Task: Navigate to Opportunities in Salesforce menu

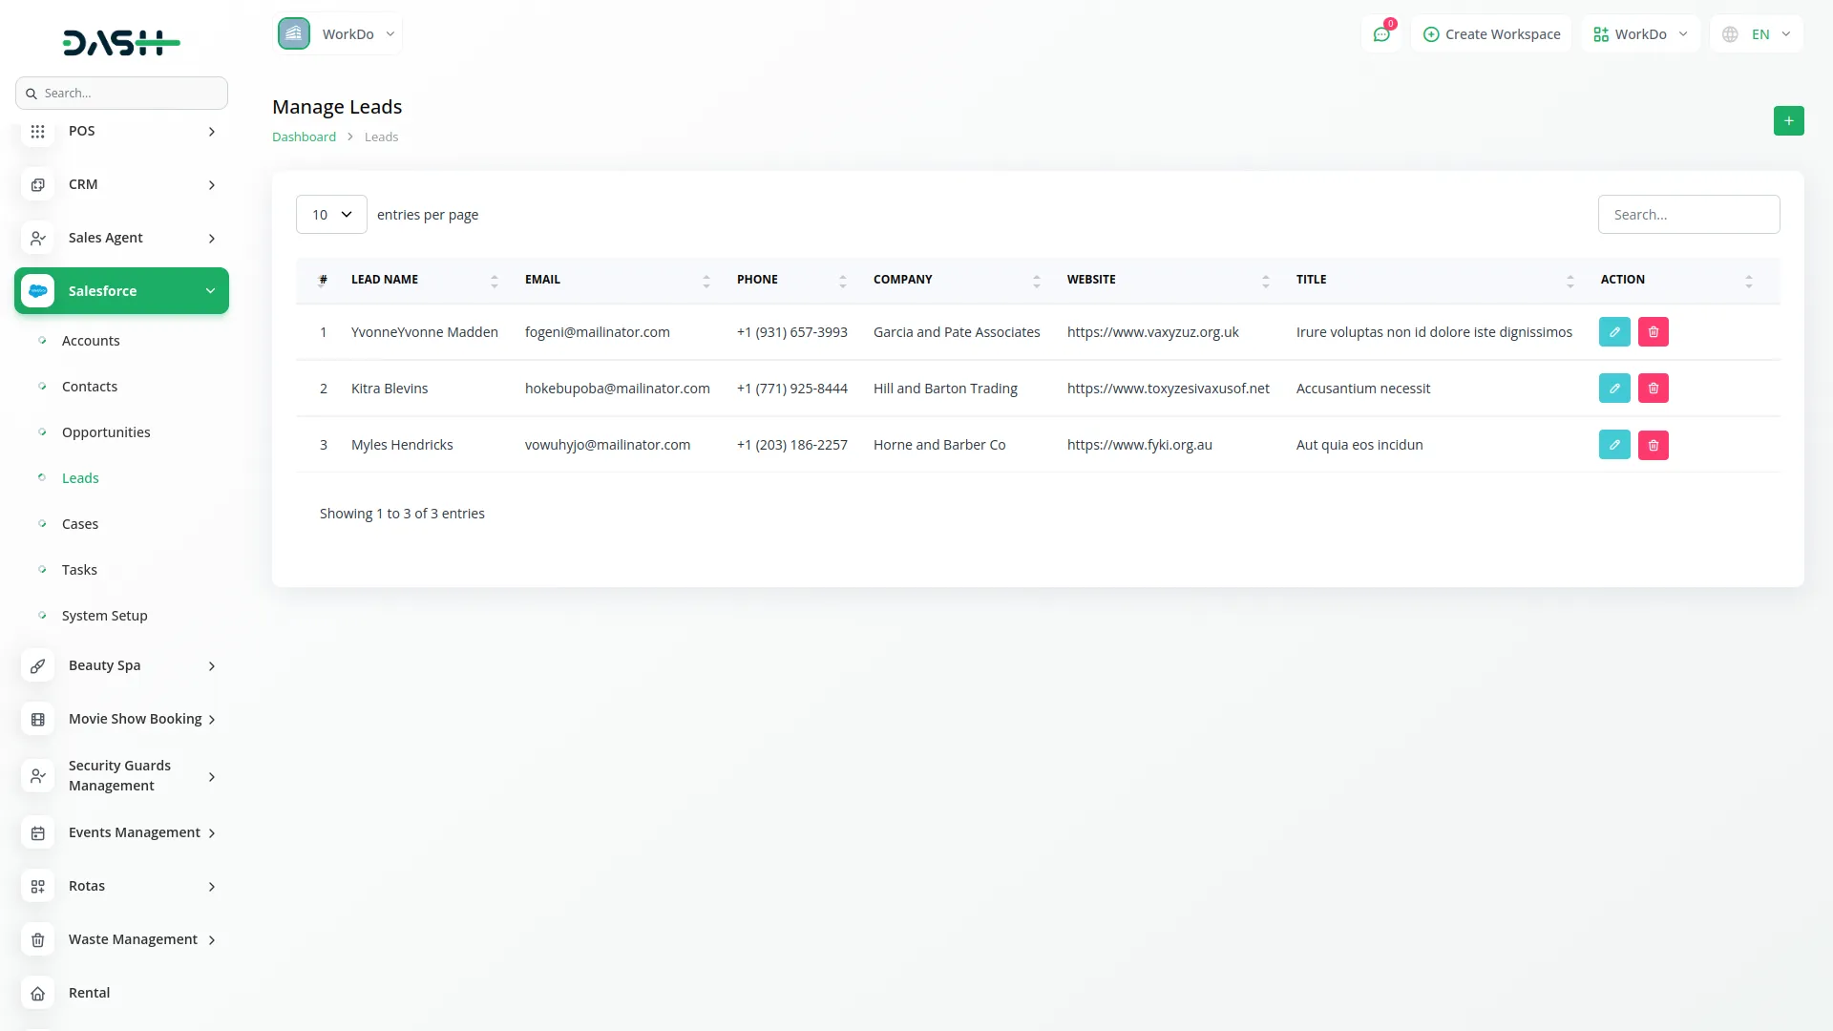Action: coord(106,431)
